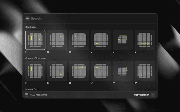The height and width of the screenshot is (112, 180).
Task: Select the U' counter-clockwise move
Action: (79, 71)
